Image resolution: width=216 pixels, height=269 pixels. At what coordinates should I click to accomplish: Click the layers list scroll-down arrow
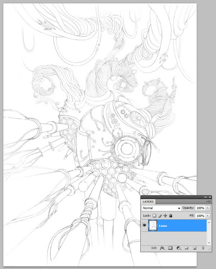(x=209, y=243)
